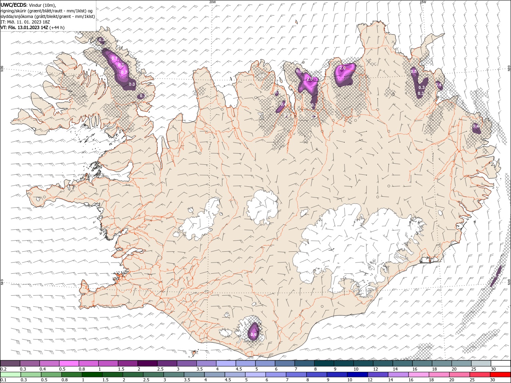The height and width of the screenshot is (383, 511).
Task: Select the dark teal top-row swatch labeled 8
Action: point(324,363)
